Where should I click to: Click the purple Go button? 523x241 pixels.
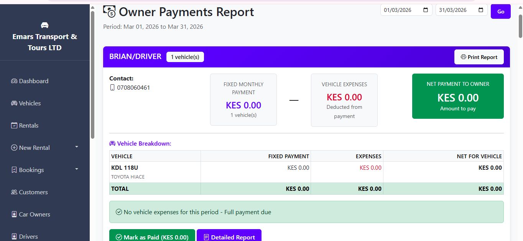click(x=500, y=11)
